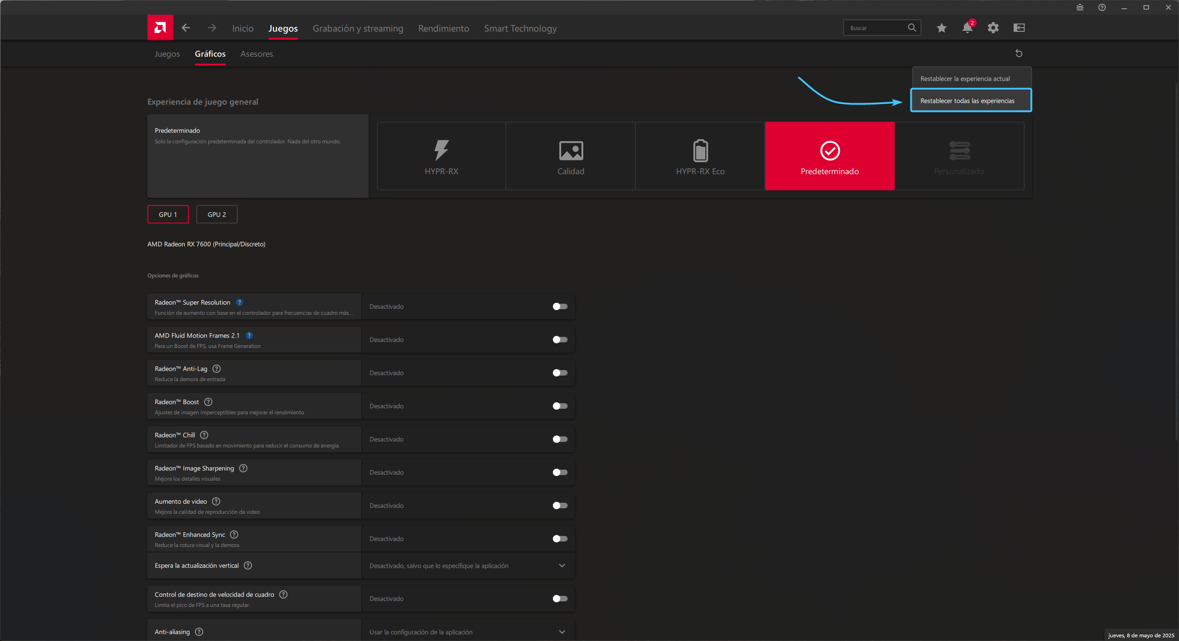1179x641 pixels.
Task: Open settings gear icon
Action: click(993, 28)
